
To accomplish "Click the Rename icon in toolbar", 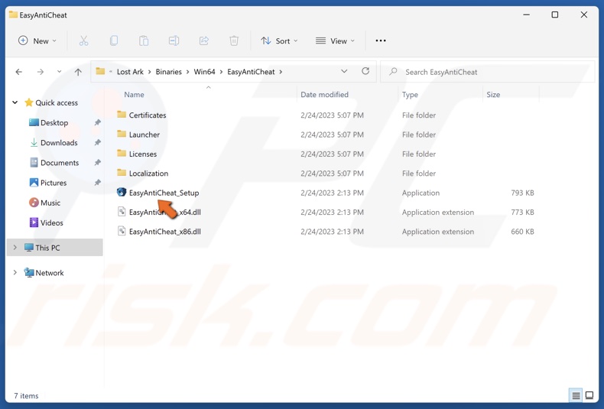I will pyautogui.click(x=174, y=41).
